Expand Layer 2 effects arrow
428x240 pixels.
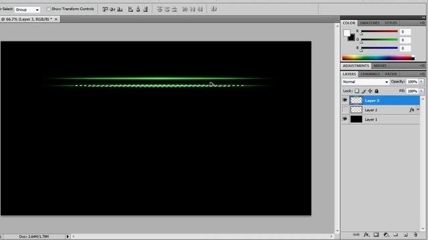coord(418,109)
